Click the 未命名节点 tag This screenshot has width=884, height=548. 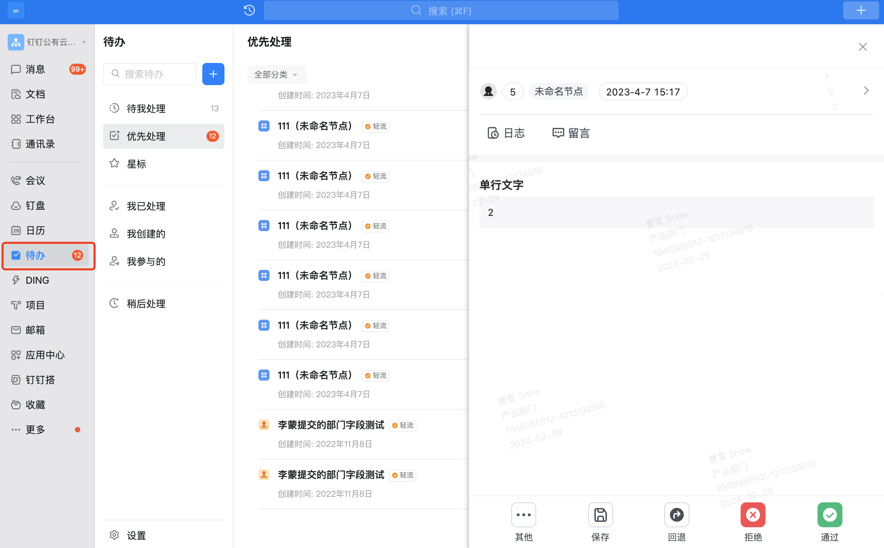558,91
